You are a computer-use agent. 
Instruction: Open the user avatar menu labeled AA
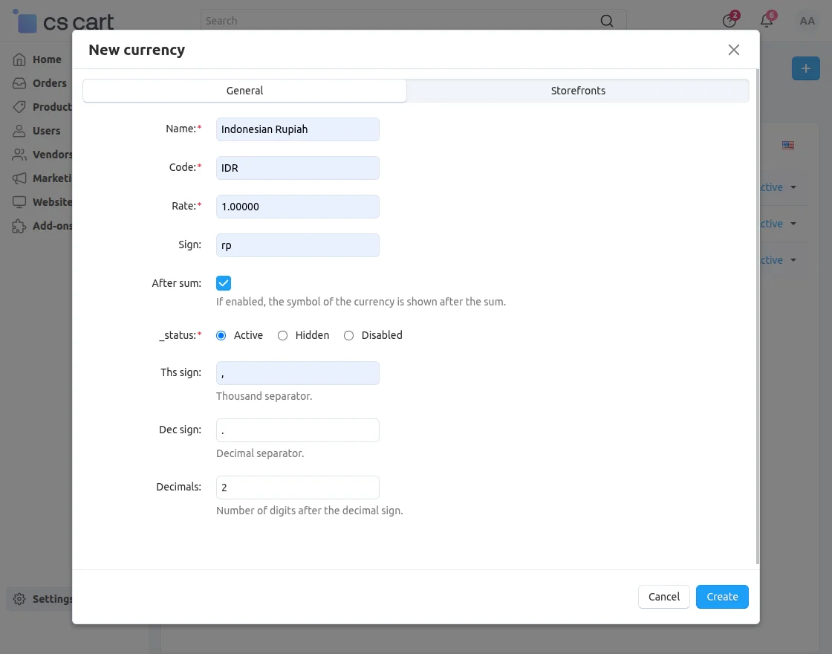point(807,21)
